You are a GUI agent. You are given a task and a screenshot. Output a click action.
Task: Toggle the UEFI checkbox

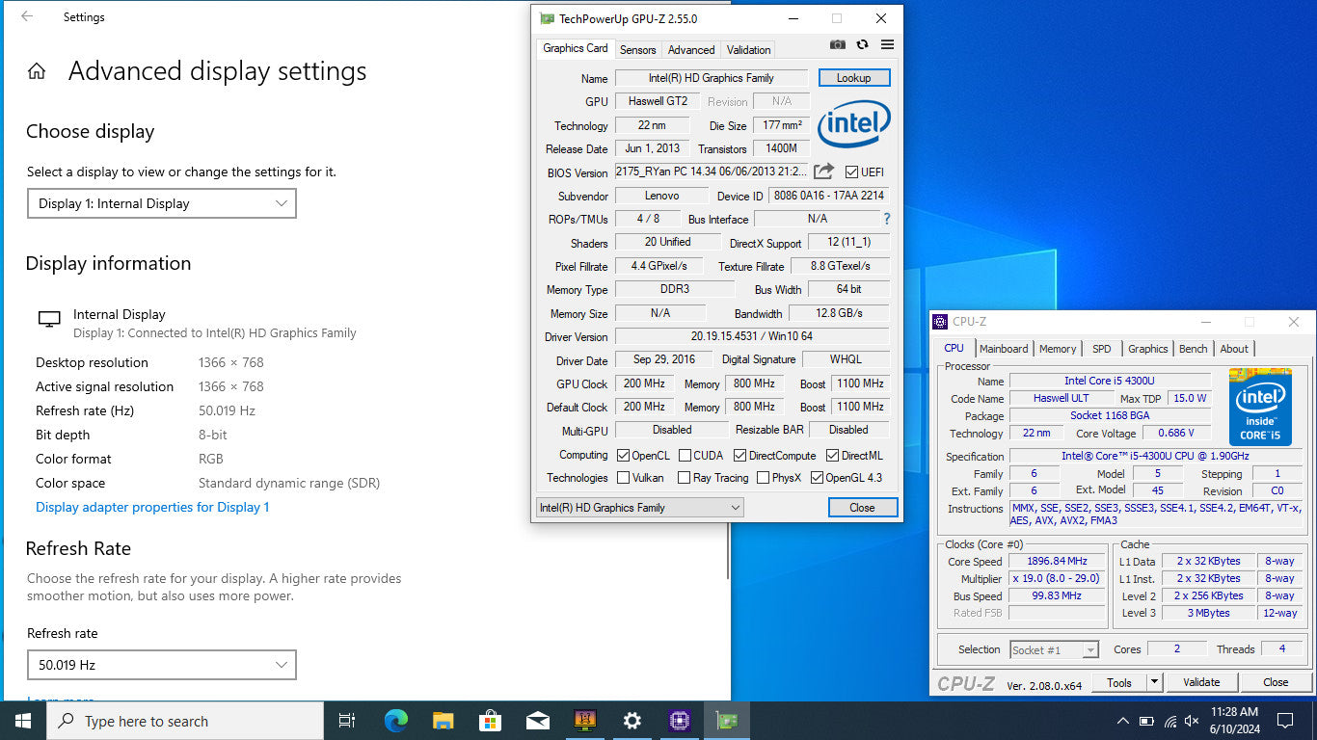click(851, 172)
